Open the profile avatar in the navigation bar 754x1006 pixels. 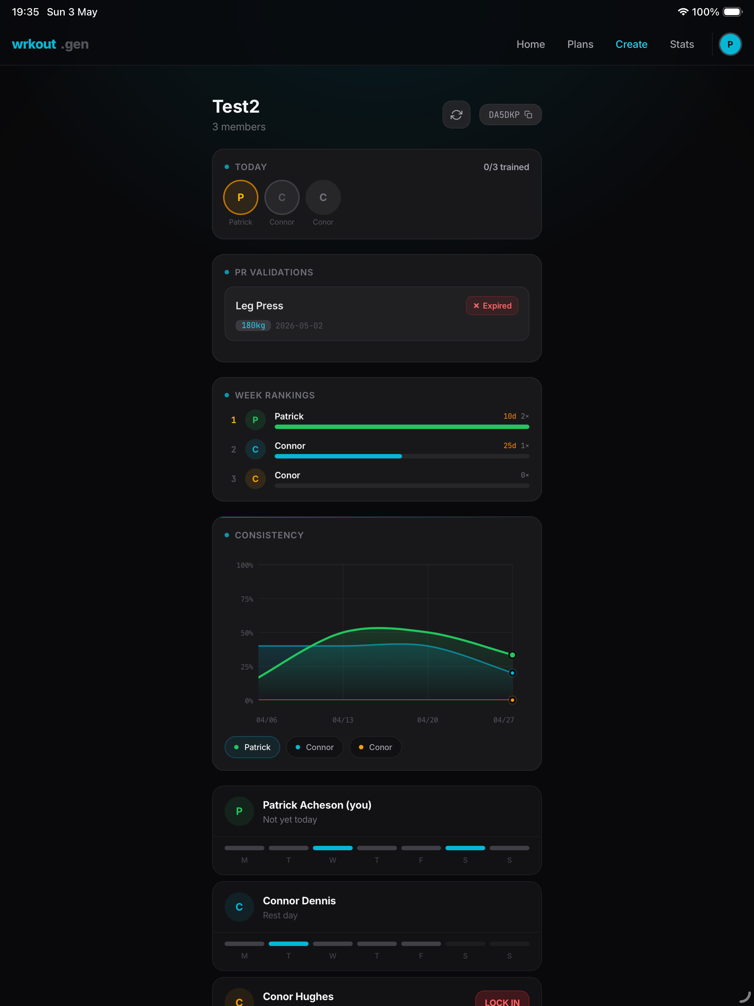point(730,44)
